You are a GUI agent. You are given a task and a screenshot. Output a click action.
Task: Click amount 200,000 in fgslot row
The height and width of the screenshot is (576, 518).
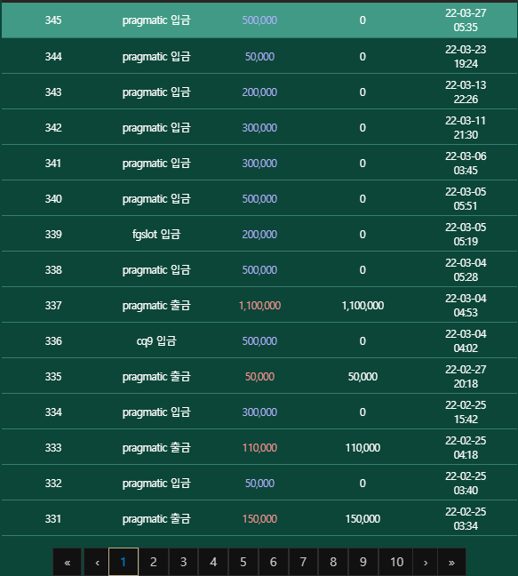pyautogui.click(x=259, y=235)
